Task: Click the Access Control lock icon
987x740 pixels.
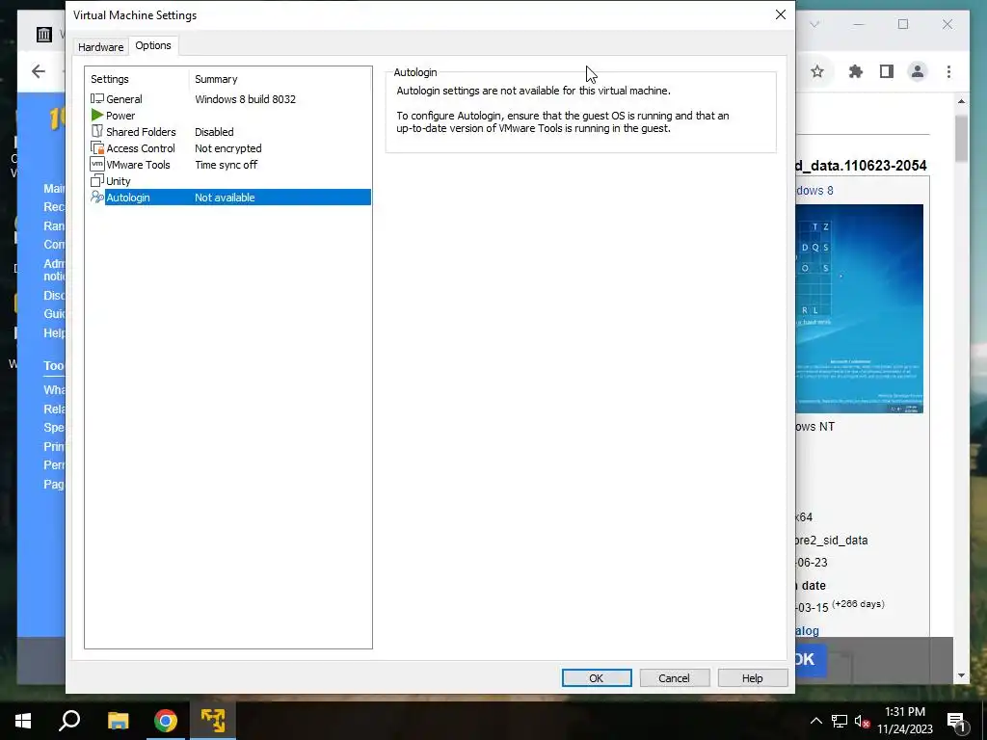Action: (97, 147)
